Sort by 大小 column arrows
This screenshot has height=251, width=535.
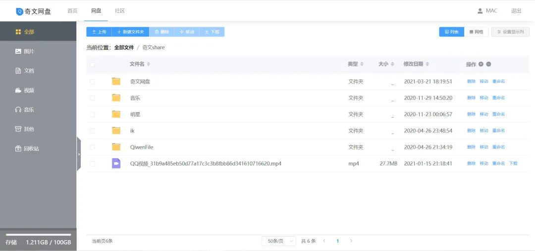click(393, 64)
